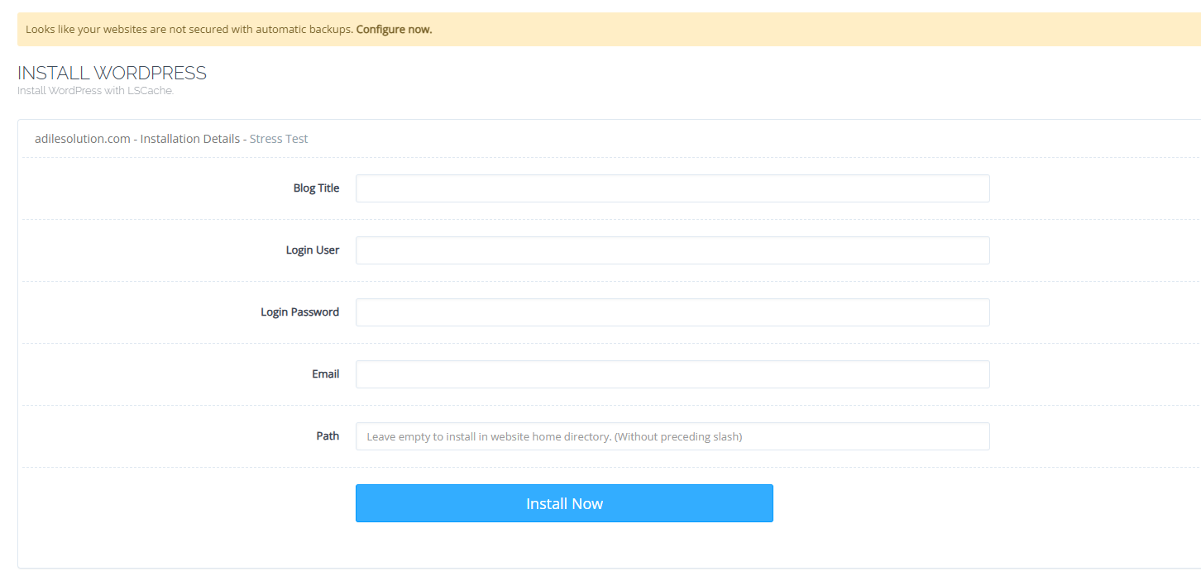Image resolution: width=1201 pixels, height=576 pixels.
Task: Click 'Install WordPress with LSCache.' subtitle
Action: [x=95, y=91]
